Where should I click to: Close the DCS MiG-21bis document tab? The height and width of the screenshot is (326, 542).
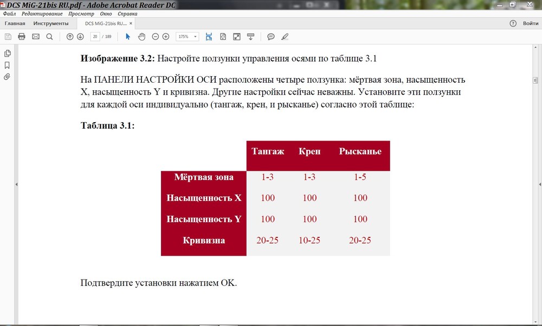point(131,23)
